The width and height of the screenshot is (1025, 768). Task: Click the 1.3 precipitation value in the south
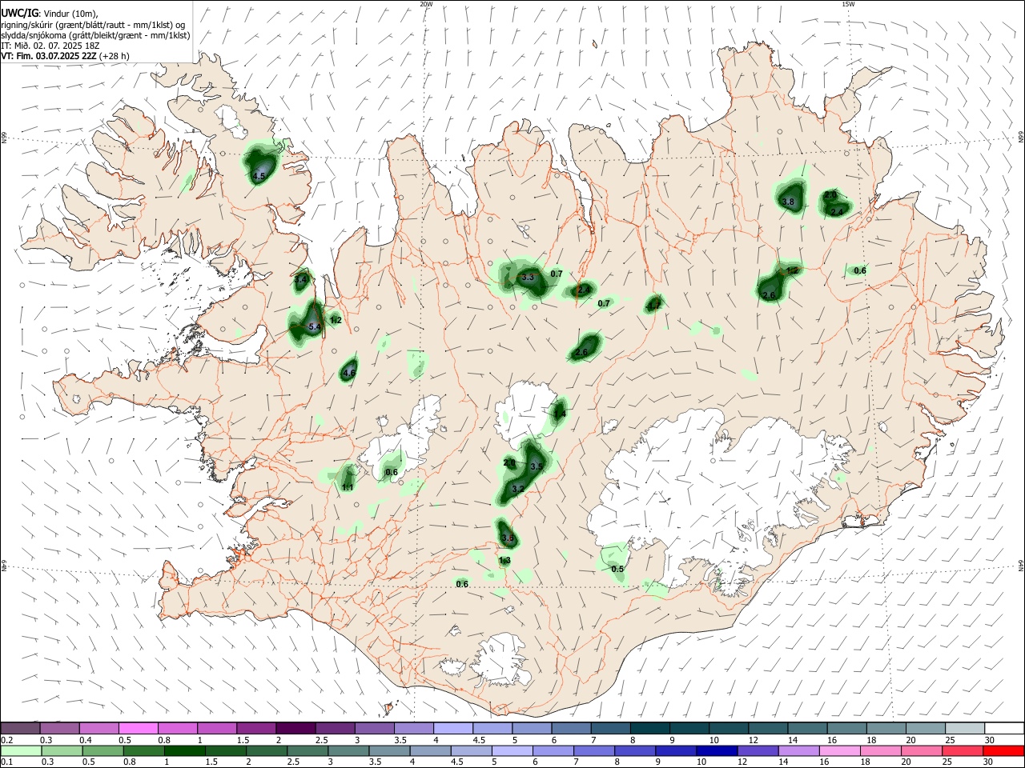[504, 561]
